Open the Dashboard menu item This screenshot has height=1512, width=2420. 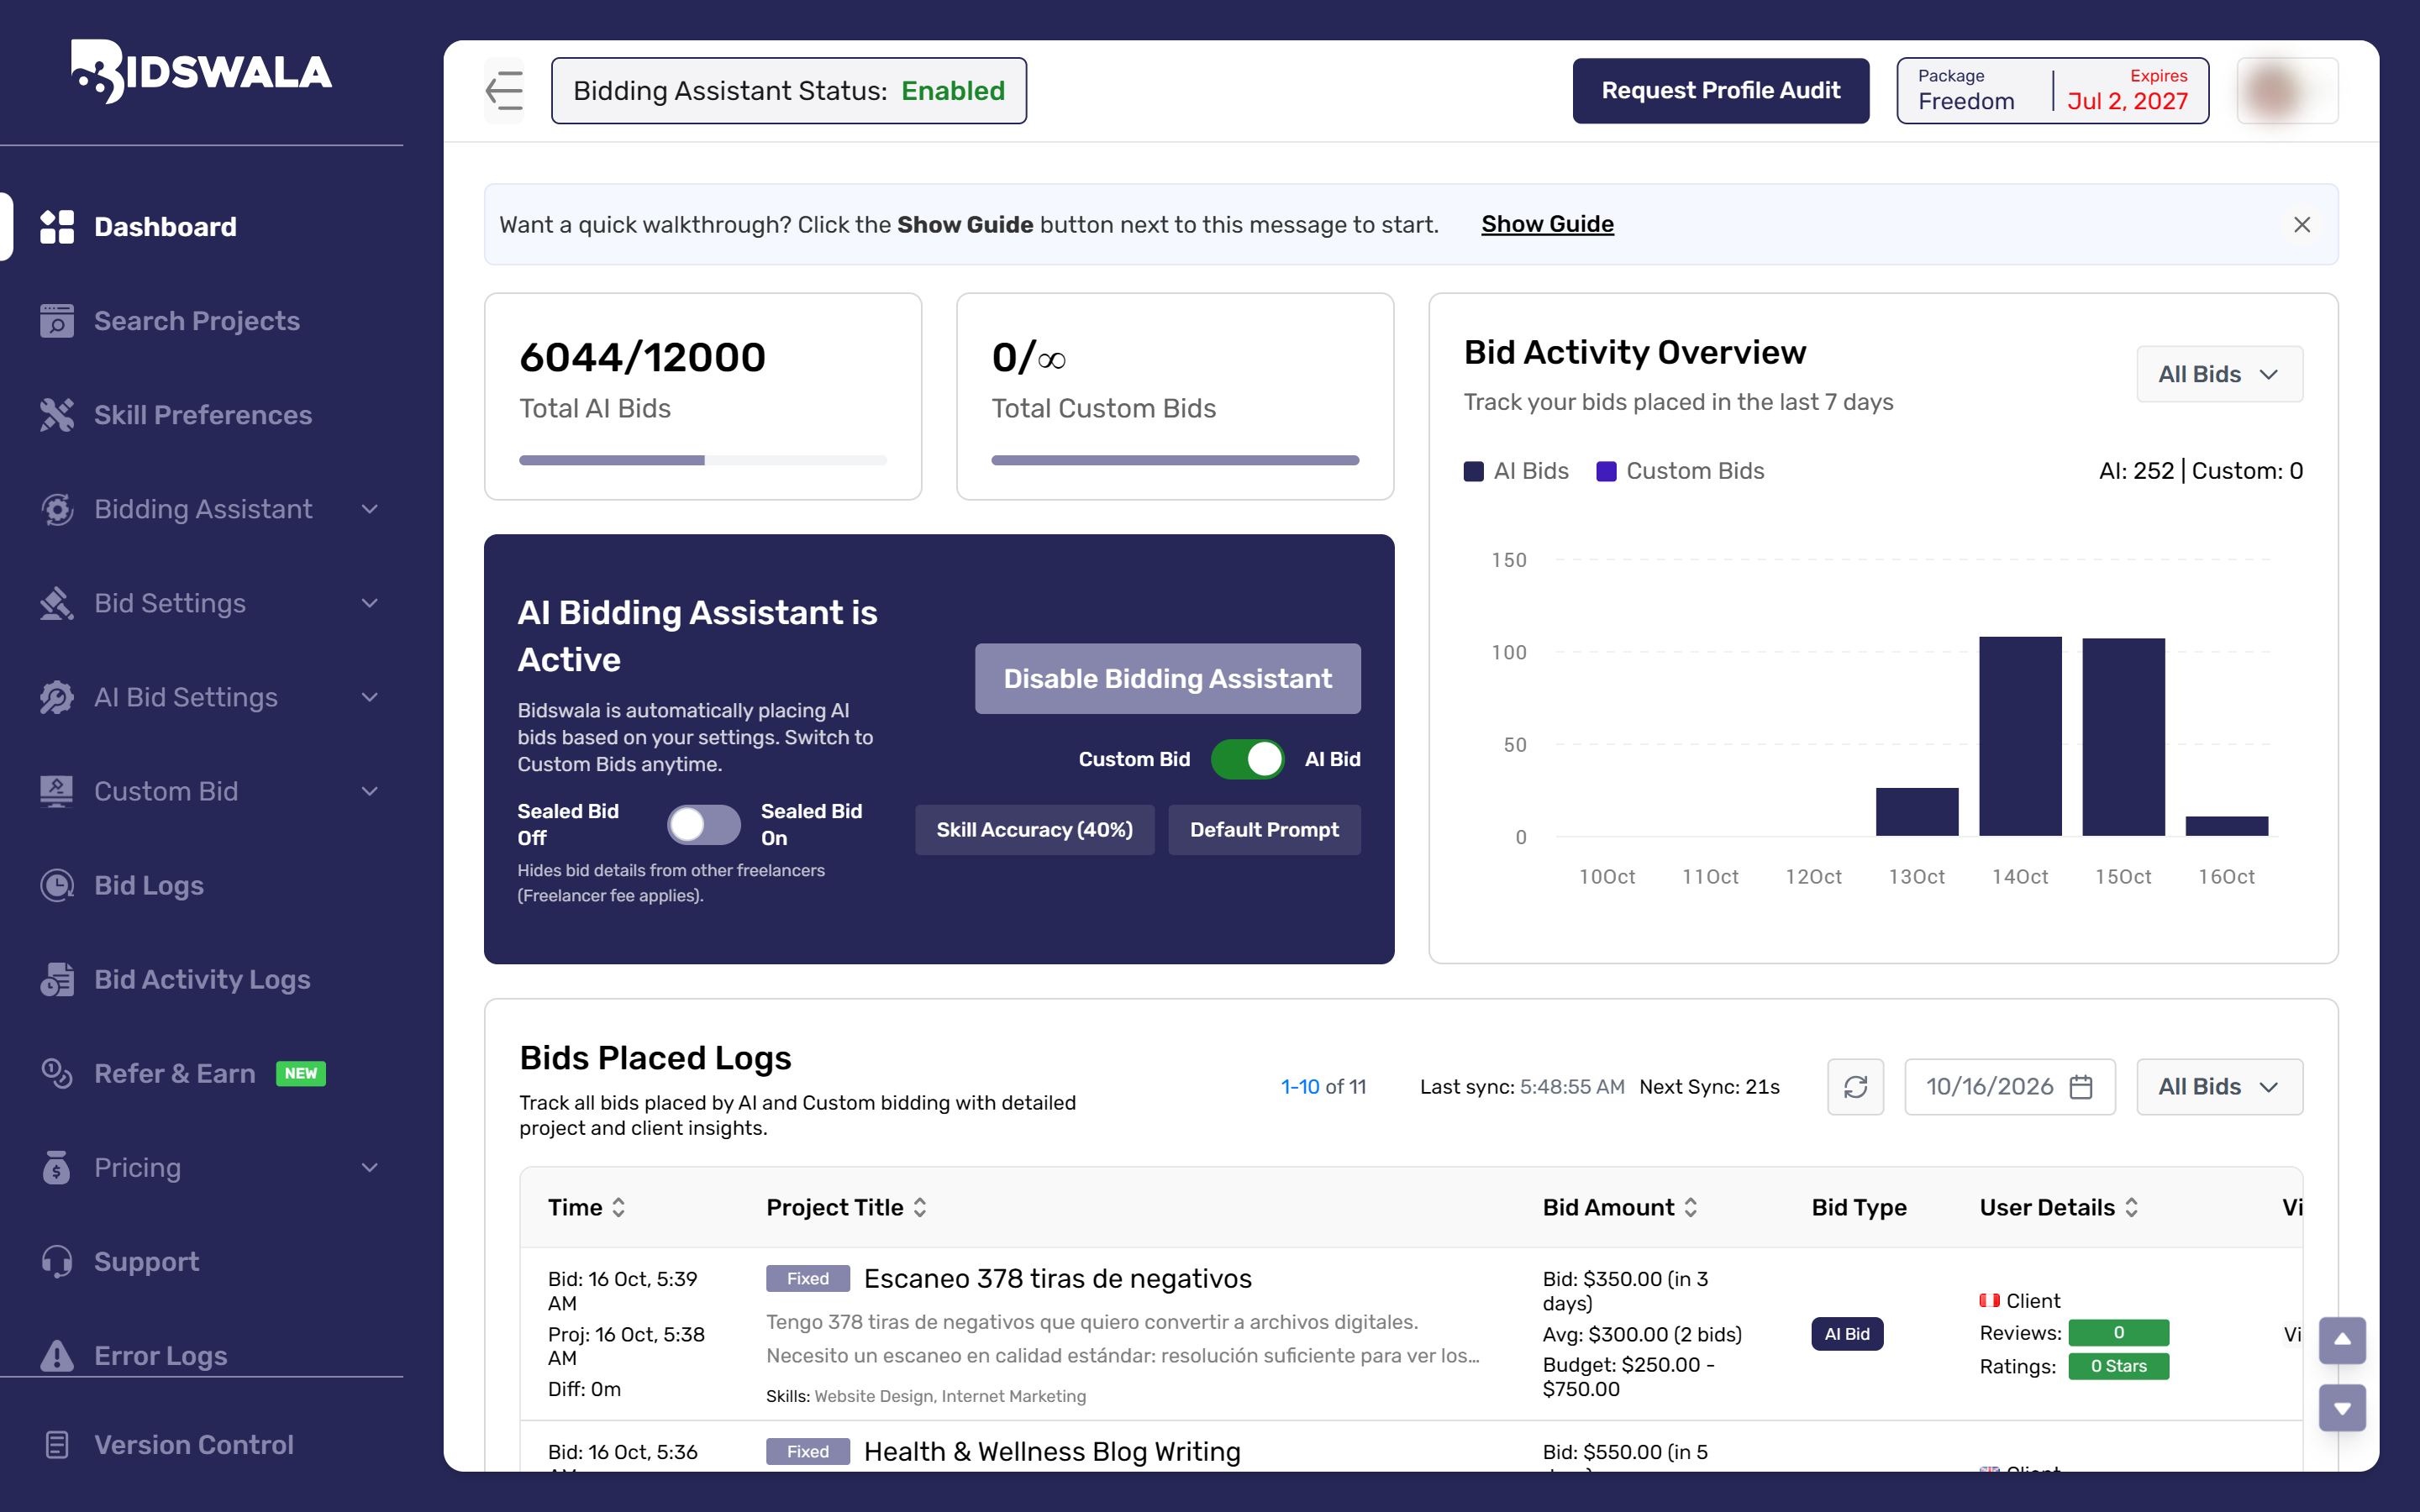[165, 227]
